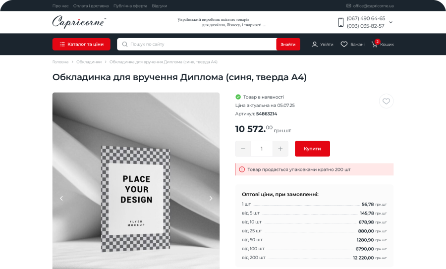
Task: Click the current product breadcrumb
Action: (163, 62)
